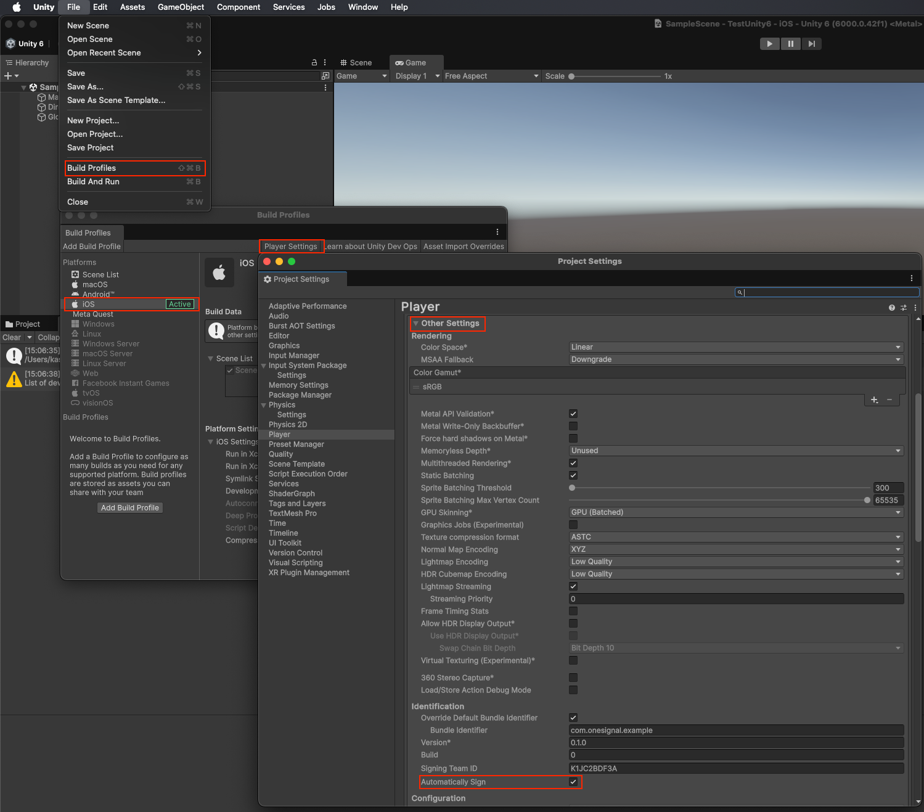Toggle Static Batching checkbox
The image size is (924, 812).
pos(573,475)
